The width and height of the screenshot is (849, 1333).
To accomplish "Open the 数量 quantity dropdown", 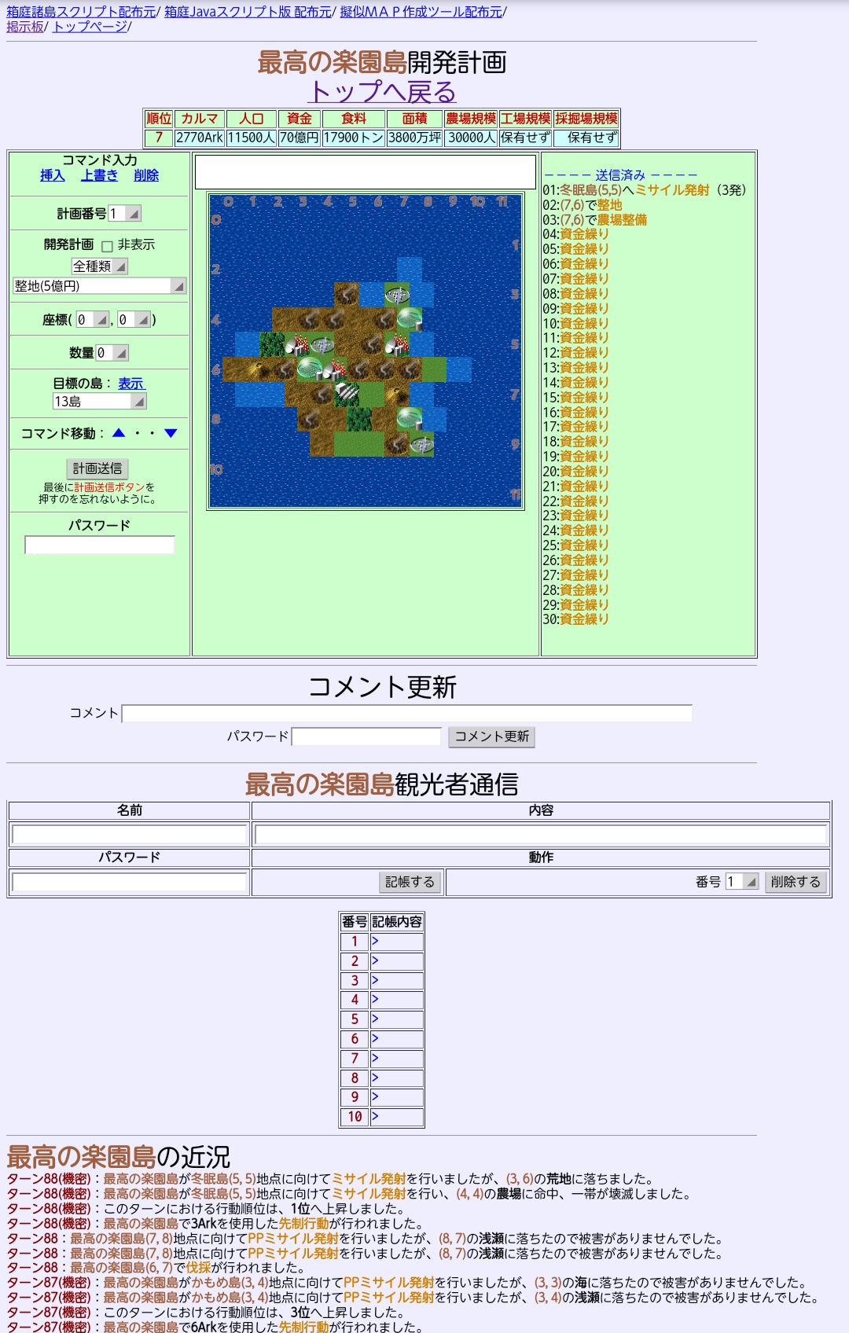I will [x=112, y=353].
